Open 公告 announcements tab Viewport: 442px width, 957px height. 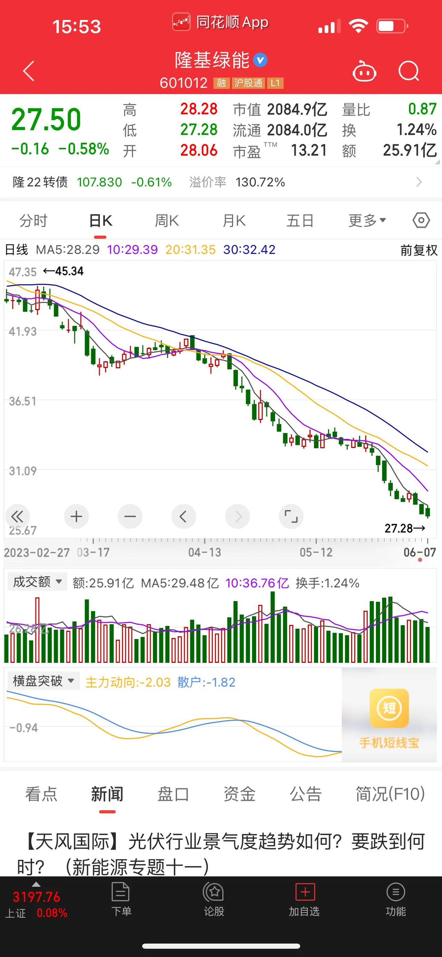click(x=306, y=794)
